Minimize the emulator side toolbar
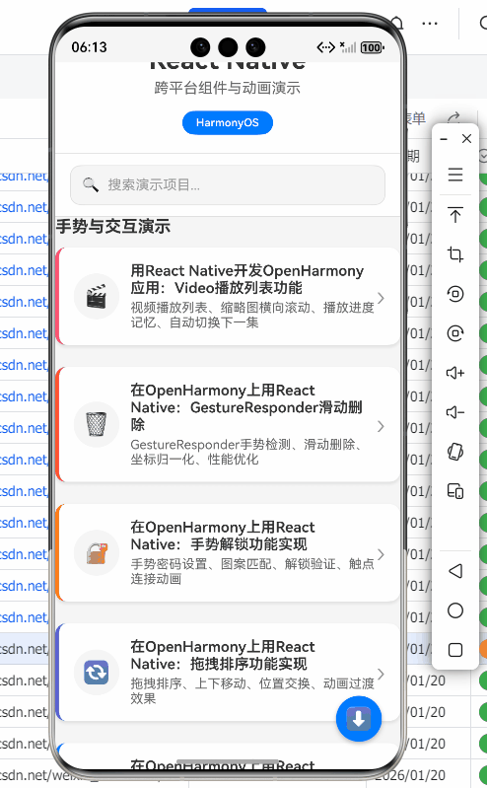 [444, 139]
